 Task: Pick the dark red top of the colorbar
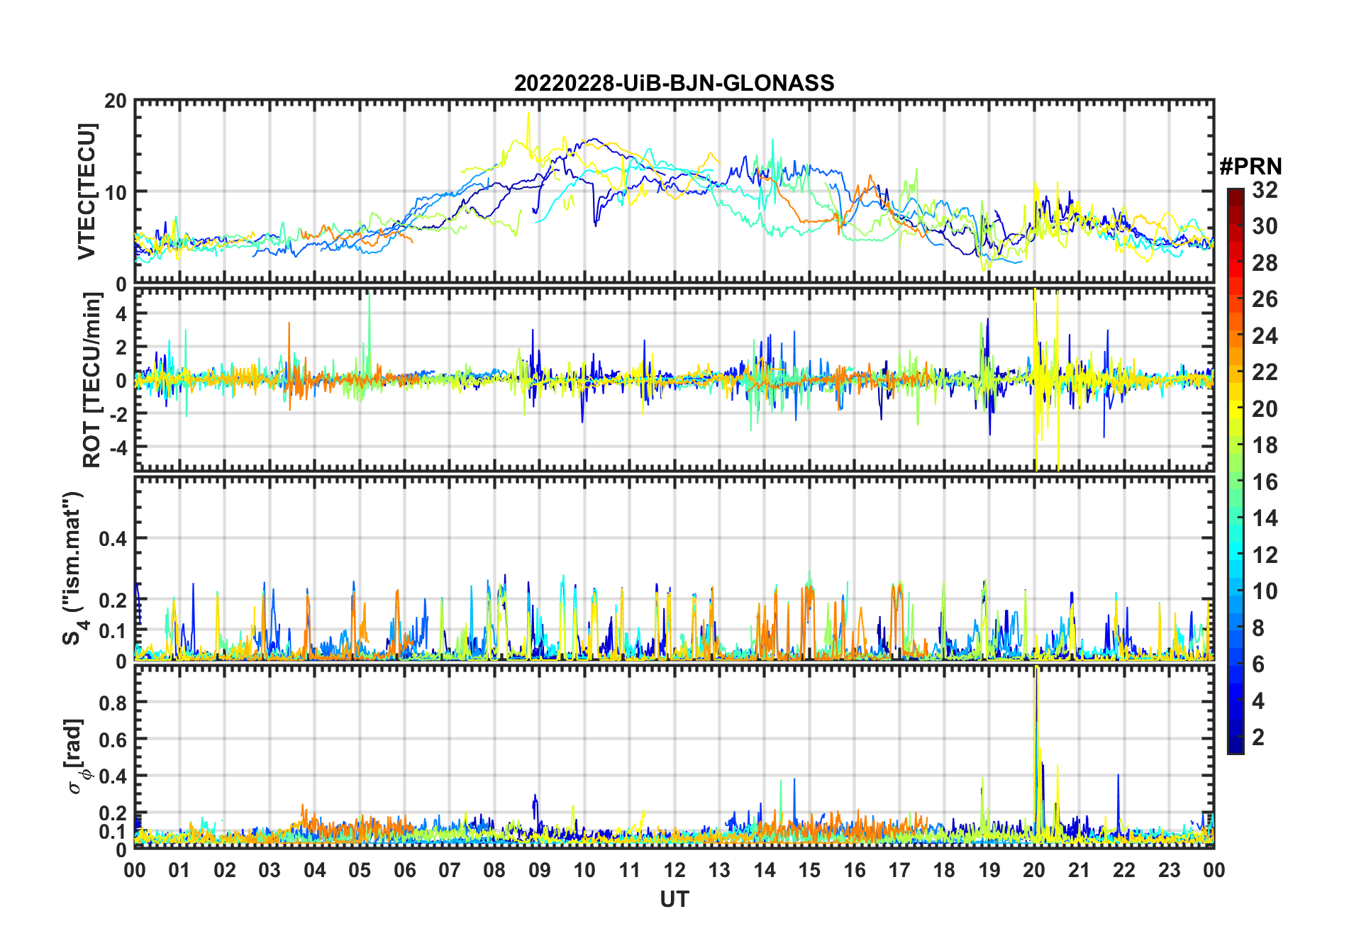1235,193
